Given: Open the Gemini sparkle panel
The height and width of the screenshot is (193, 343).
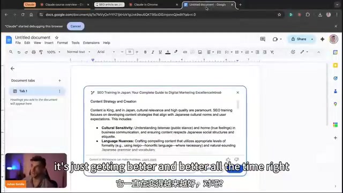Looking at the screenshot, I should (322, 39).
